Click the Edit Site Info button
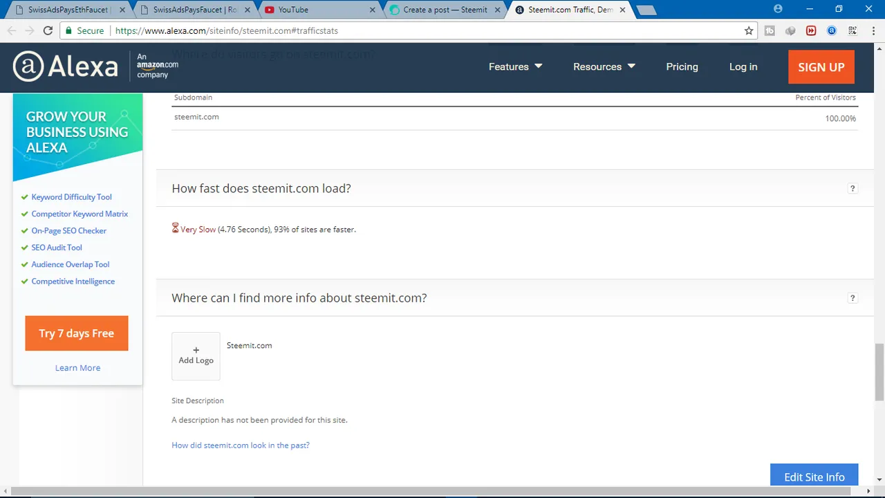Screen dimensions: 885x498 pos(814,476)
